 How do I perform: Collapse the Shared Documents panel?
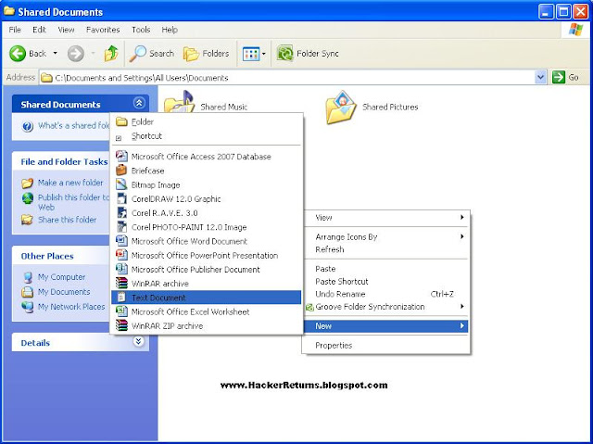(139, 103)
